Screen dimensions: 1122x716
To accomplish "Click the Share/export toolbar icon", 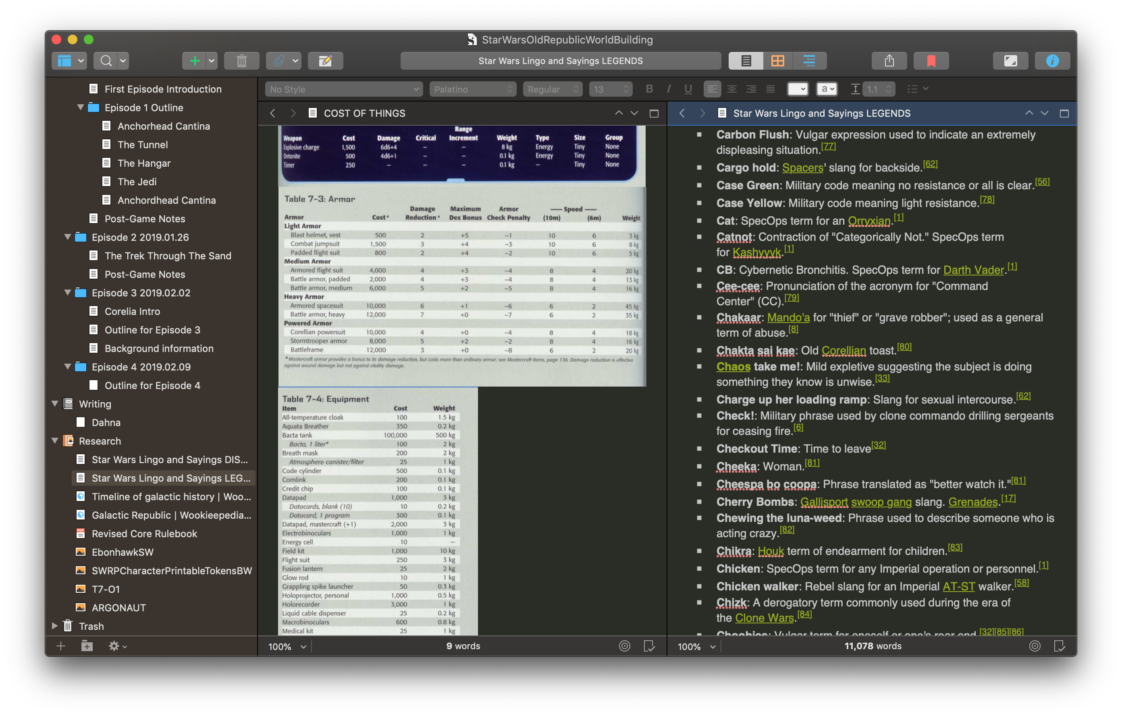I will [x=889, y=61].
